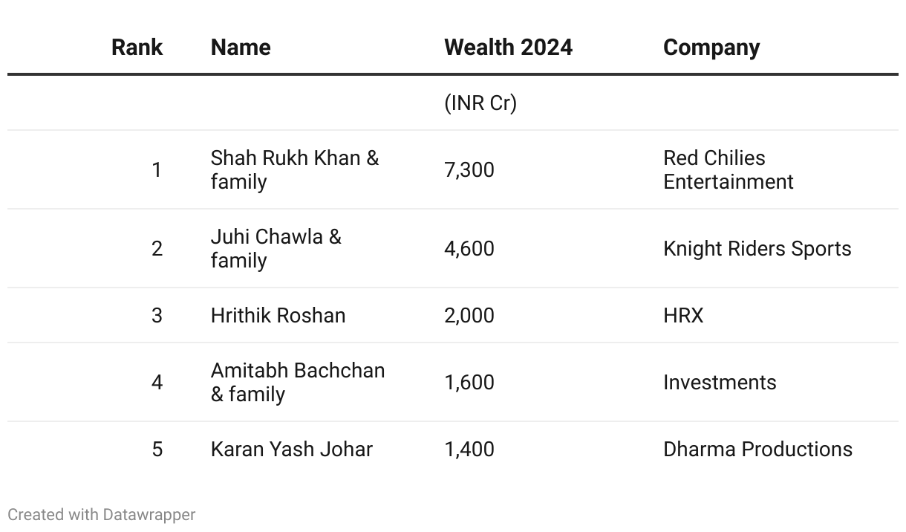Click the 1,600 wealth value
906x532 pixels.
469,382
